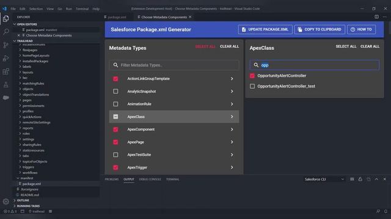This screenshot has height=219, width=391.
Task: Collapse the Open Editors section
Action: pyautogui.click(x=27, y=24)
